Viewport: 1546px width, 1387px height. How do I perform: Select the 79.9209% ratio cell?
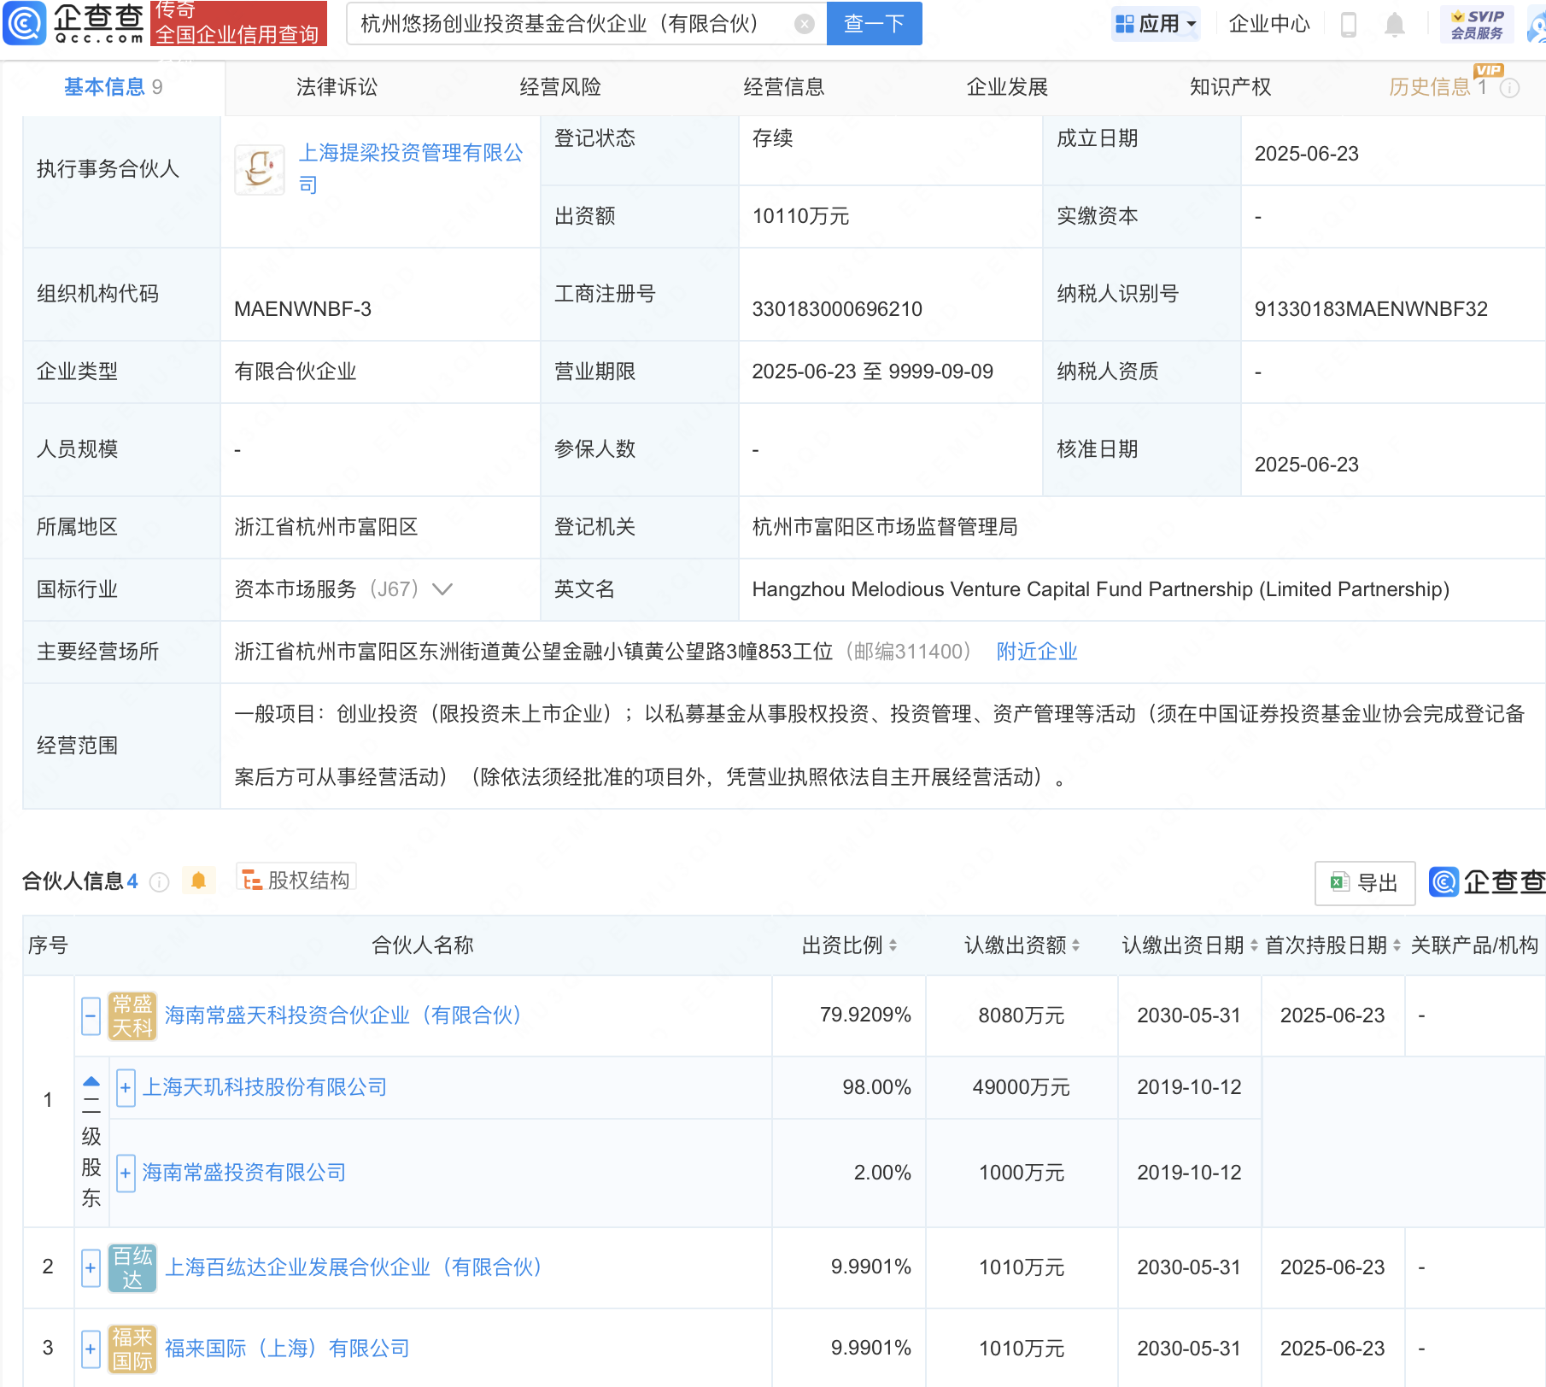865,1015
